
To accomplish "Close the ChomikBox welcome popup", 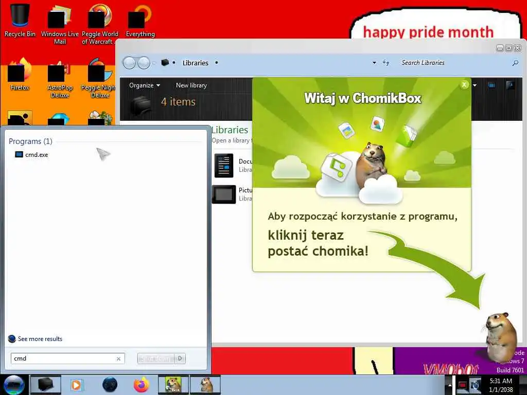I will 464,85.
